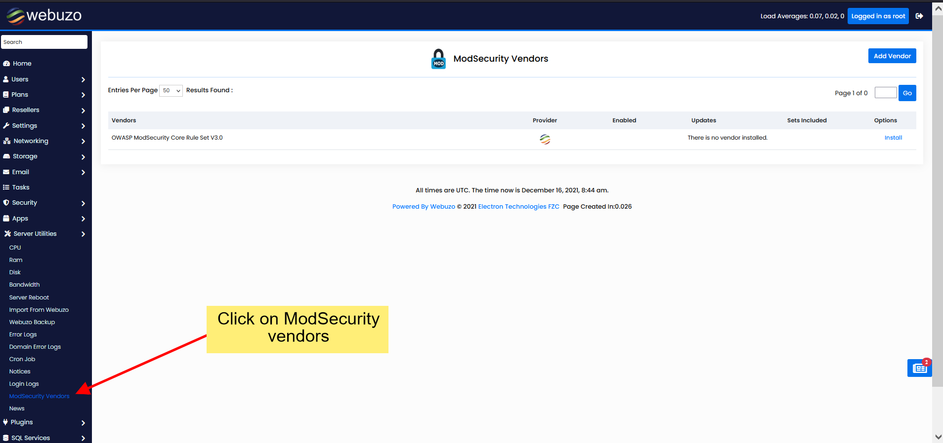The image size is (943, 443).
Task: Click the sidebar Search field
Action: click(44, 42)
